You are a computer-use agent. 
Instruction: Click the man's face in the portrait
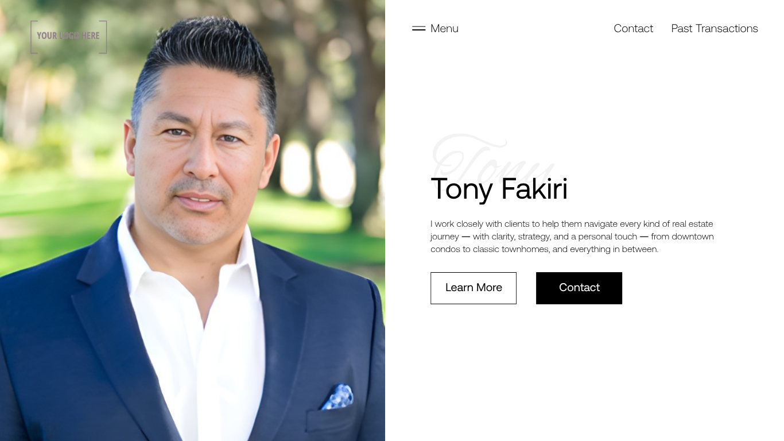(x=202, y=155)
